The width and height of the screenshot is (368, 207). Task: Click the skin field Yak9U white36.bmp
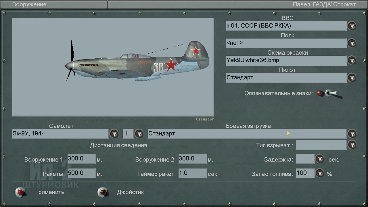286,60
